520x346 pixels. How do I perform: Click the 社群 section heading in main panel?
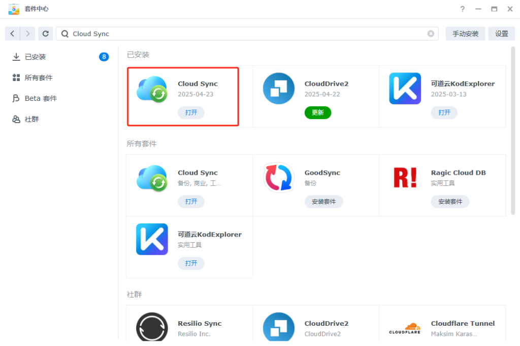click(134, 295)
